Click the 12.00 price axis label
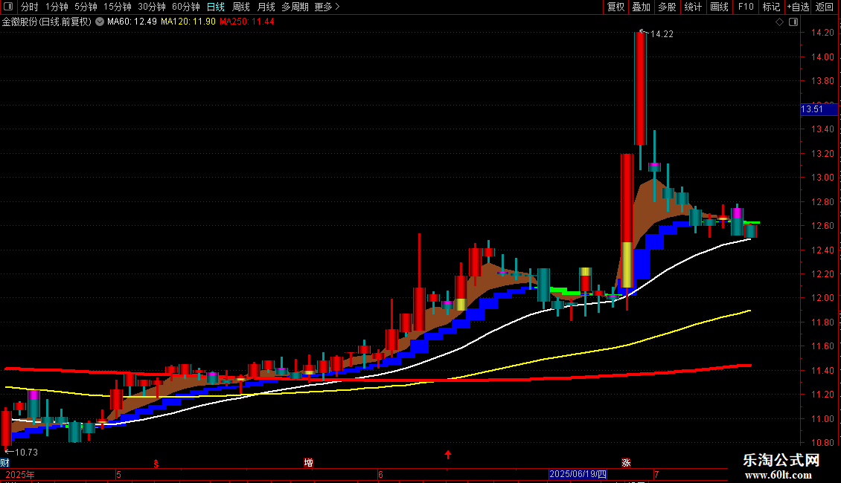The image size is (841, 483). (x=822, y=298)
